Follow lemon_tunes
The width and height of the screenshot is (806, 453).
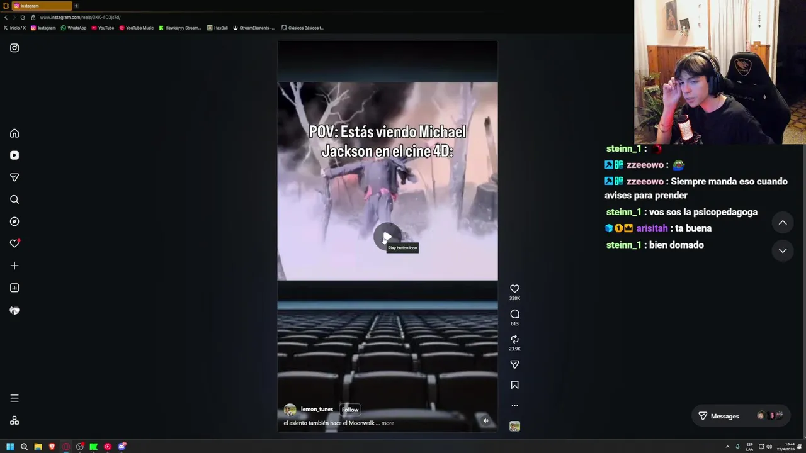point(349,410)
